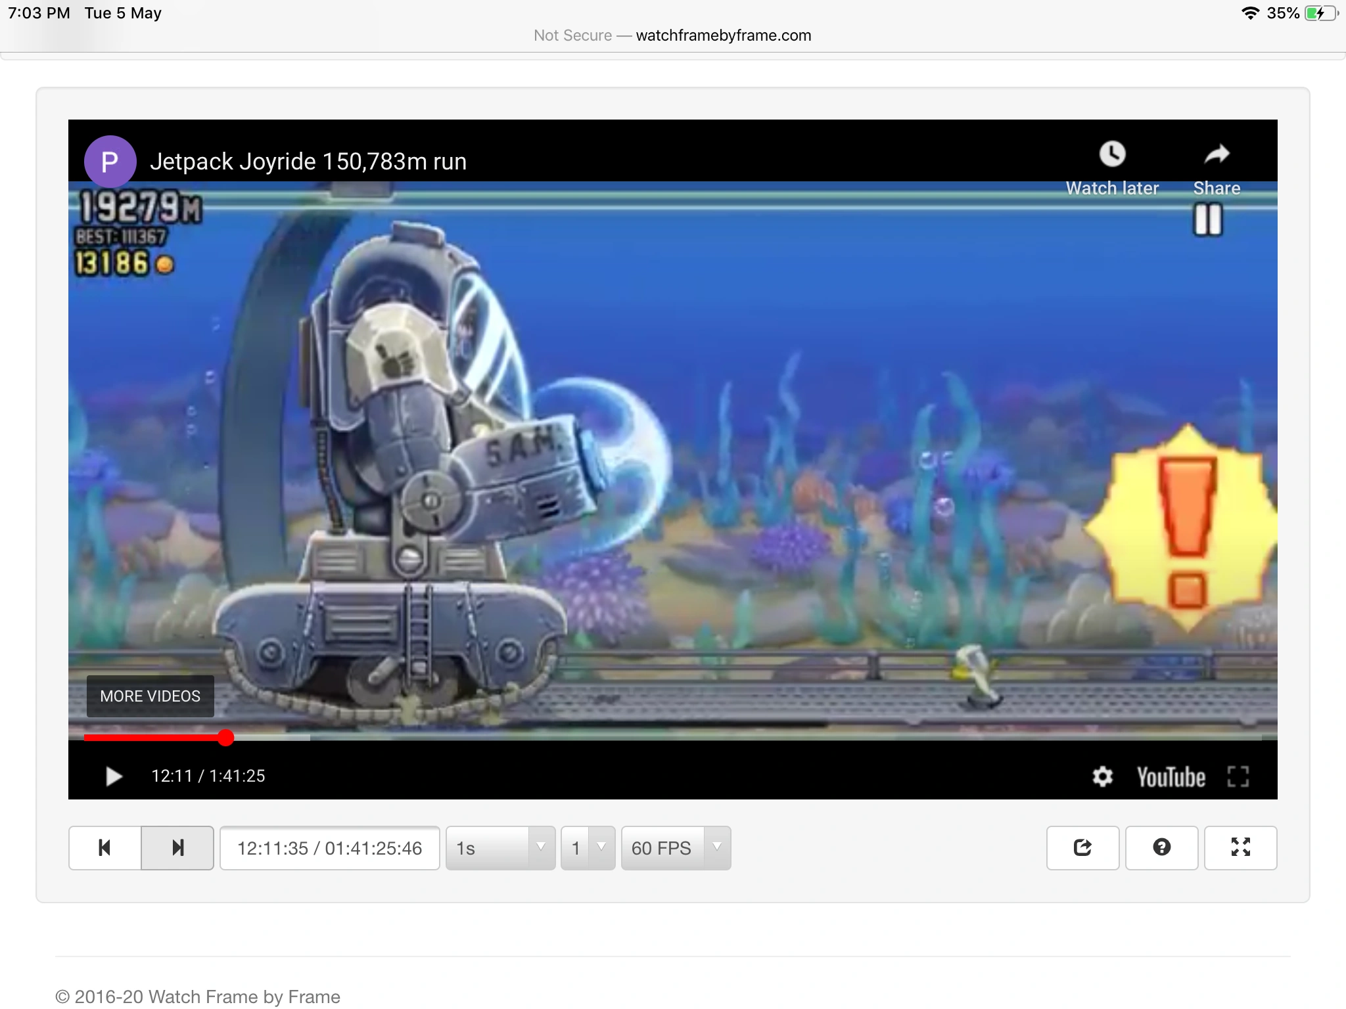The image size is (1346, 1009).
Task: Click the Jetpack Joyride 150,783m run title
Action: tap(308, 162)
